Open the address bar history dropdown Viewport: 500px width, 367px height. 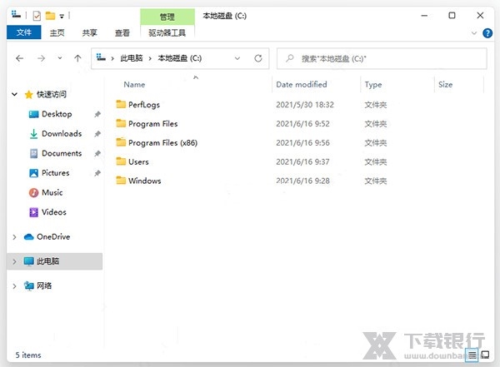pos(237,58)
